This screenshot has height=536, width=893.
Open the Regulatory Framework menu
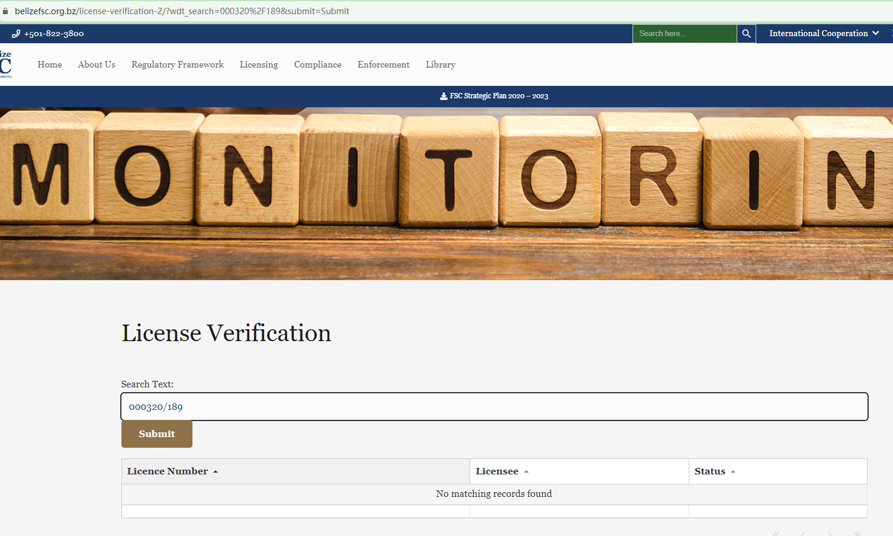[x=178, y=65]
